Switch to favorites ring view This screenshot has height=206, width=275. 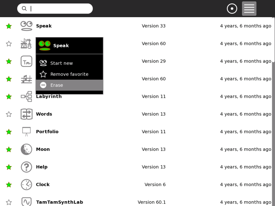click(x=232, y=9)
